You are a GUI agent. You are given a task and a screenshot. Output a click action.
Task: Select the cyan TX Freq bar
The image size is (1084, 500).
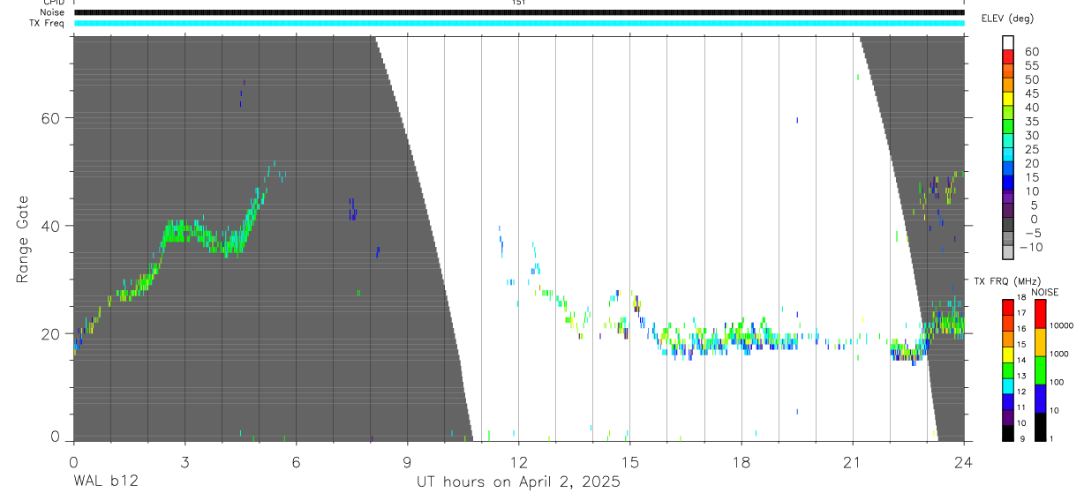click(x=519, y=23)
